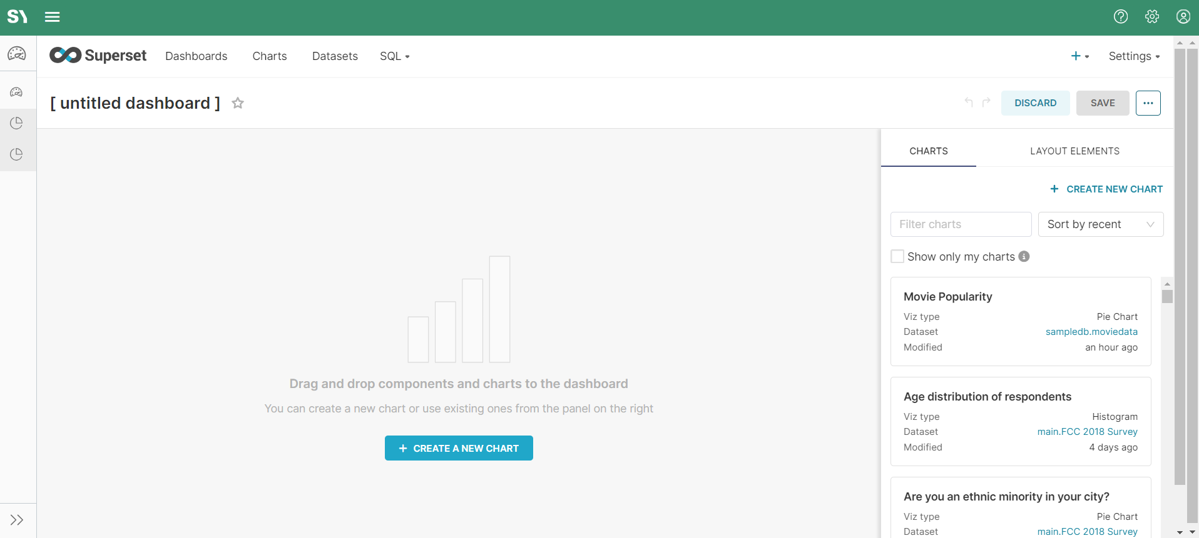
Task: Open the Sort by recent dropdown
Action: tap(1100, 224)
